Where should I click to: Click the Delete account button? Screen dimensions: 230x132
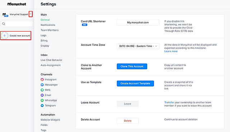coord(128,121)
